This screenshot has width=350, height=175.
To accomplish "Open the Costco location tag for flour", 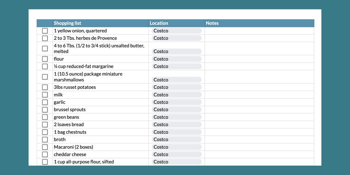I will [176, 59].
